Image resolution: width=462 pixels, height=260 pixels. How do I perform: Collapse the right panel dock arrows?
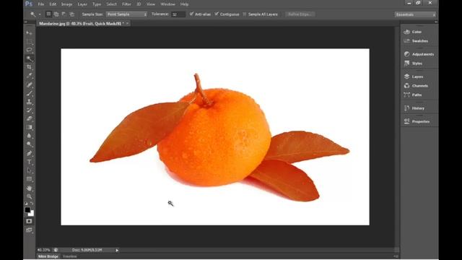436,22
